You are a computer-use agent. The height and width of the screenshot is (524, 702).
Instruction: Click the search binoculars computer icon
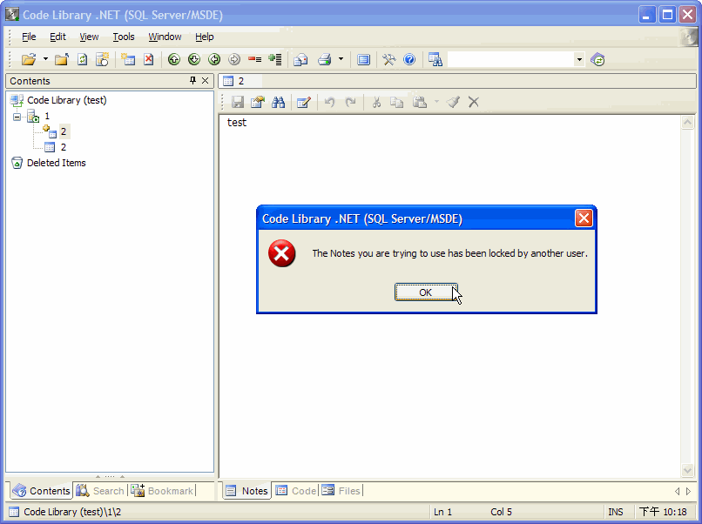pos(435,59)
